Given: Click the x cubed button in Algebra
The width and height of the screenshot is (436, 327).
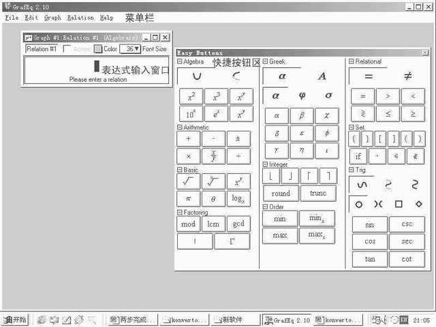Looking at the screenshot, I should (217, 96).
